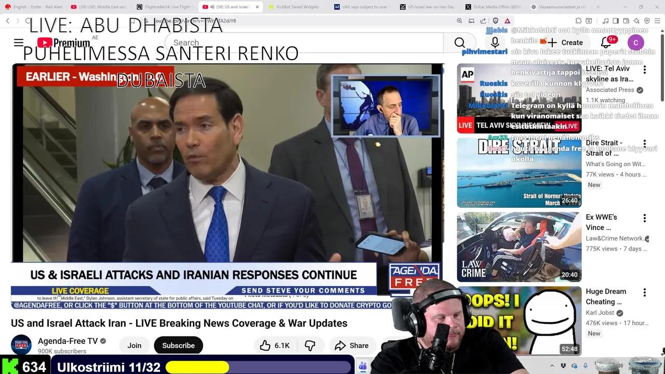This screenshot has width=665, height=374.
Task: Open options for Dire Strait video
Action: [645, 143]
